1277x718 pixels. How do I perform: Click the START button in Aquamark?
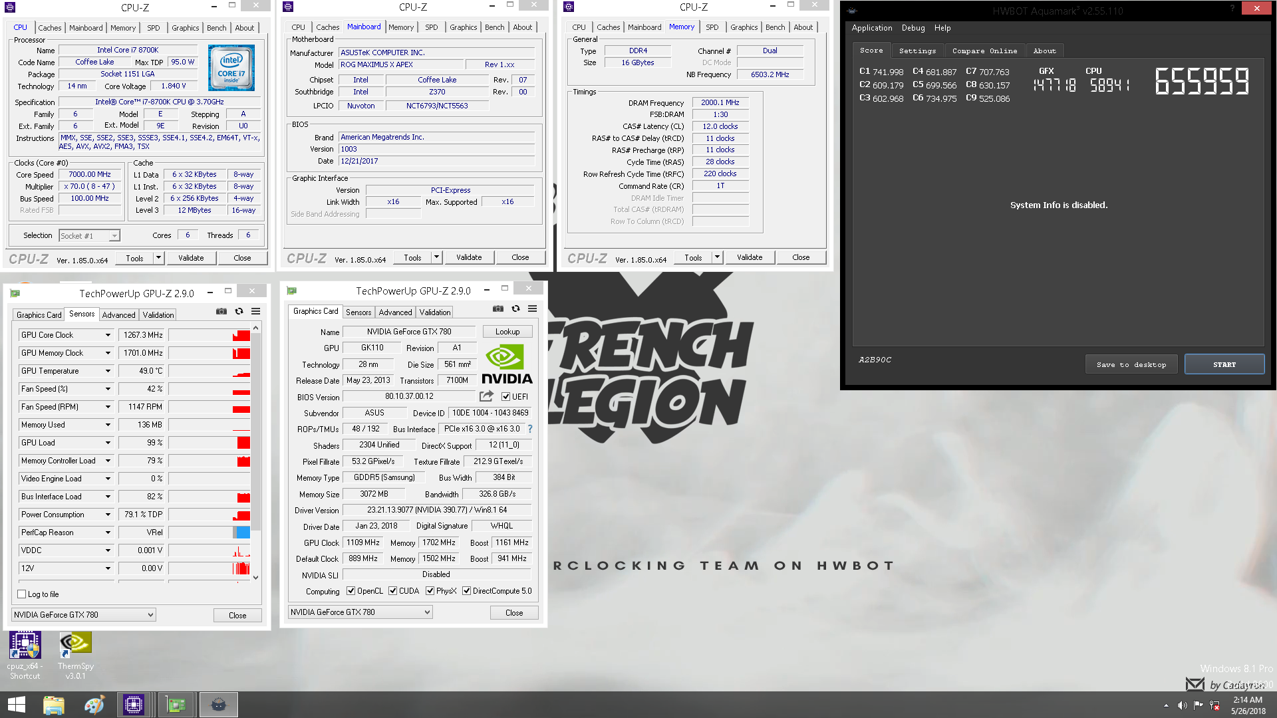pyautogui.click(x=1224, y=364)
